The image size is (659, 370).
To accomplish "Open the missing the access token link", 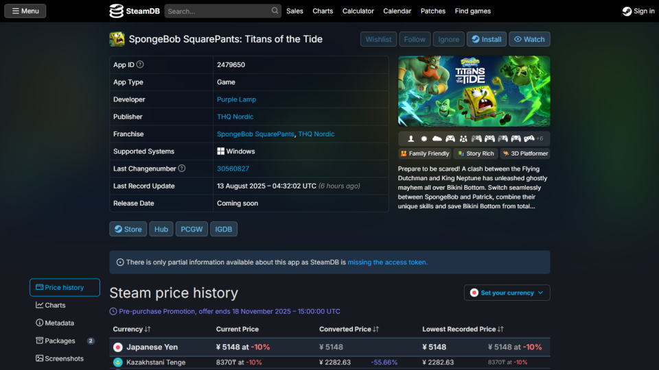I will (x=387, y=262).
